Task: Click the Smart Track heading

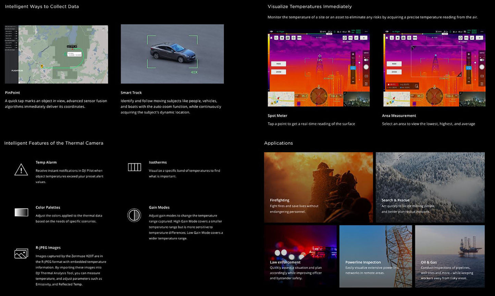Action: pos(131,92)
